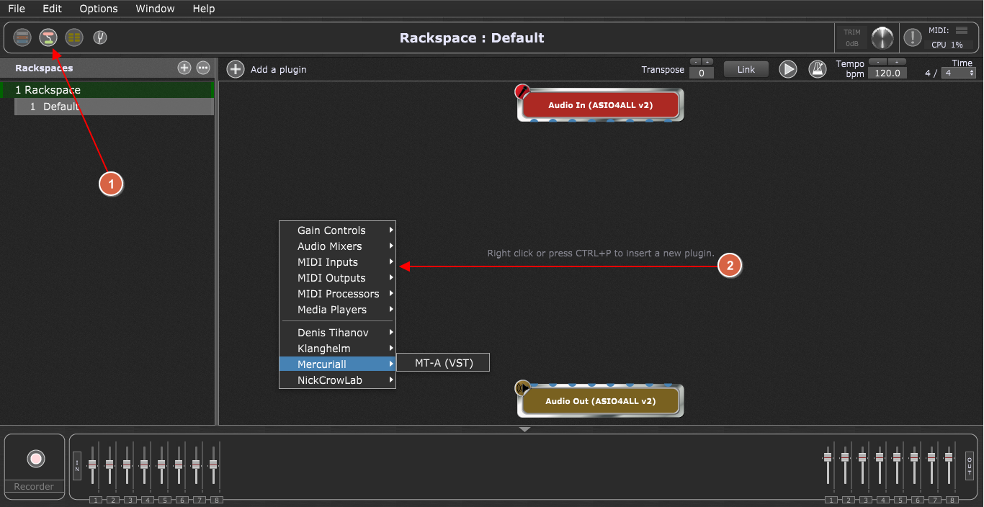984x507 pixels.
Task: Click the transpose value field
Action: 701,73
